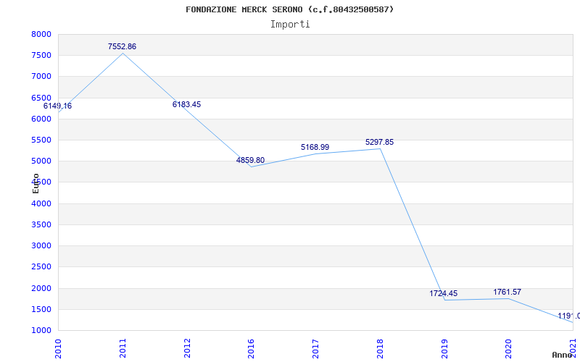Click the 6500 y-axis tick label
Viewport: 580px width, 362px height.
[41, 98]
